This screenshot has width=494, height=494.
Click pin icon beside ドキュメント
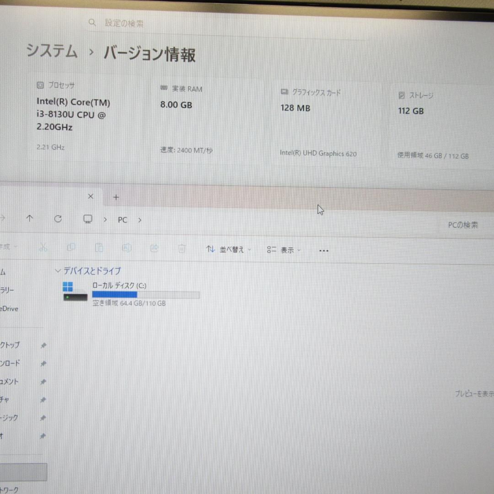pyautogui.click(x=43, y=382)
